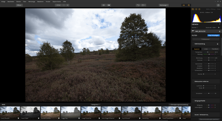Click Überlagerungsvoreinstellung button
The width and height of the screenshot is (222, 121).
[x=179, y=105]
